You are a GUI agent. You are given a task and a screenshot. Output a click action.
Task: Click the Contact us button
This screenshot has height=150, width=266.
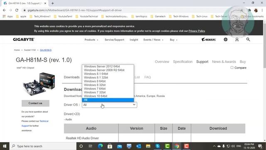[35, 103]
